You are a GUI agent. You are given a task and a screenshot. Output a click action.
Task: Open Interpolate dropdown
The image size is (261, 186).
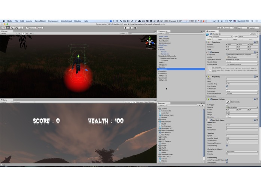pyautogui.click(x=242, y=91)
